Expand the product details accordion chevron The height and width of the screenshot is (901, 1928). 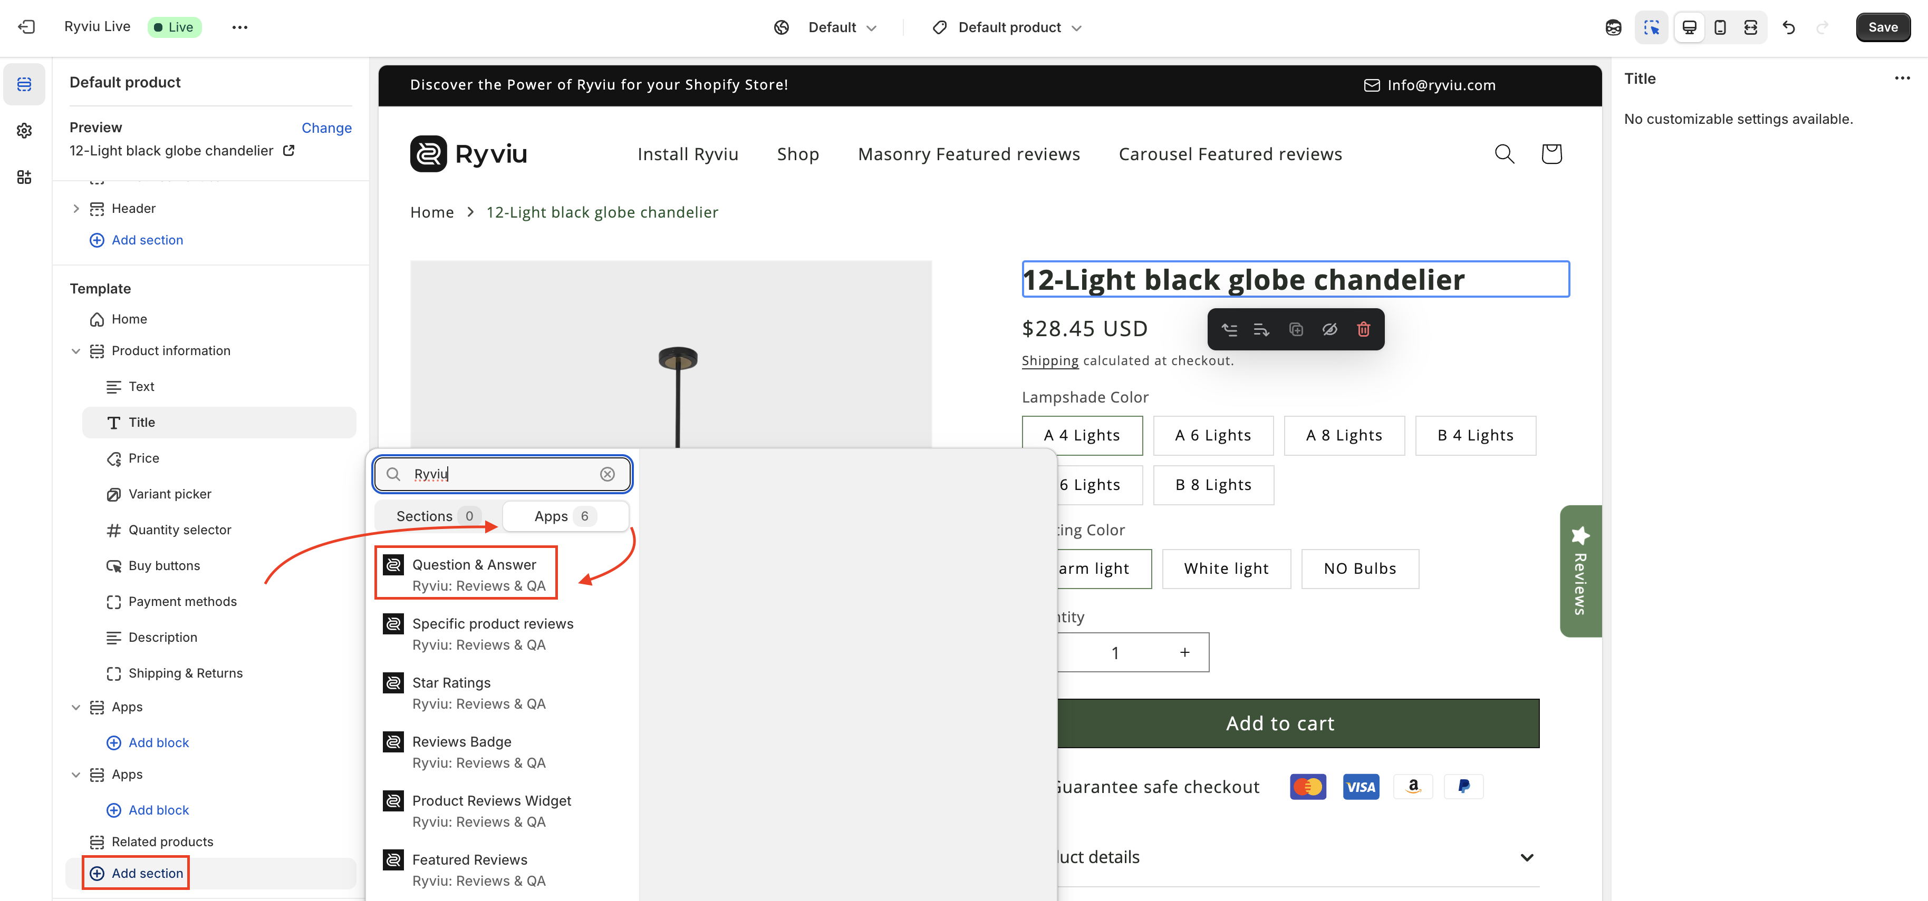pos(1527,857)
